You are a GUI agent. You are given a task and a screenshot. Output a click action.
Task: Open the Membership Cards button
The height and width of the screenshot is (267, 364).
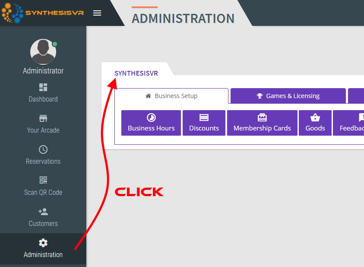(x=263, y=123)
